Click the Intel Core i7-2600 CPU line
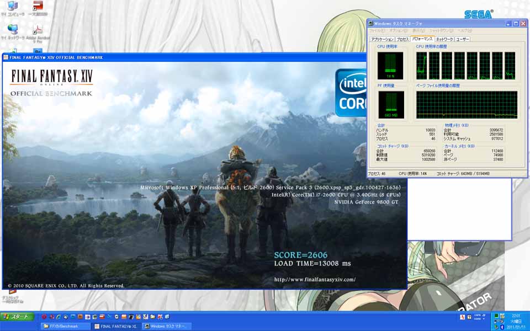Image resolution: width=530 pixels, height=331 pixels. pos(336,195)
